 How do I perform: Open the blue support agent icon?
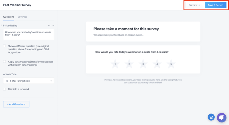pos(211,117)
